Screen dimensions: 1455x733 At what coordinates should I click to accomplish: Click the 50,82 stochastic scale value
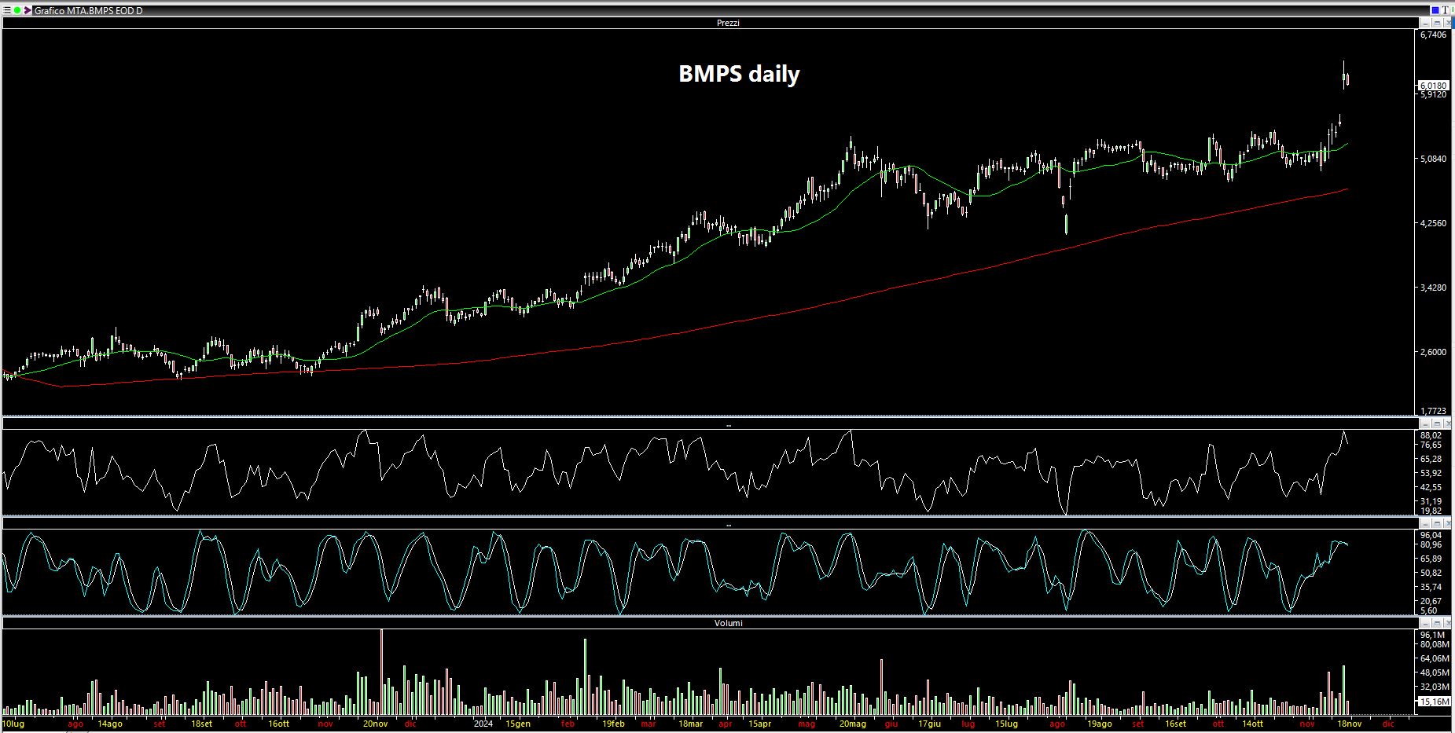tap(1431, 573)
